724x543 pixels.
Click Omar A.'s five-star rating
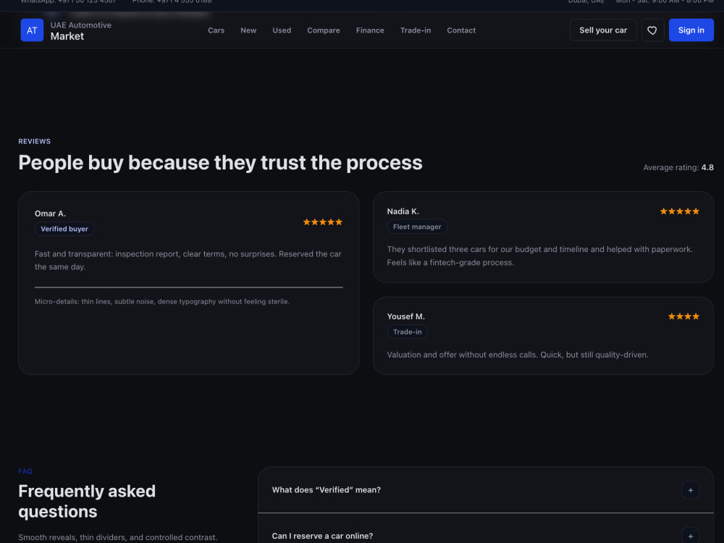coord(323,222)
